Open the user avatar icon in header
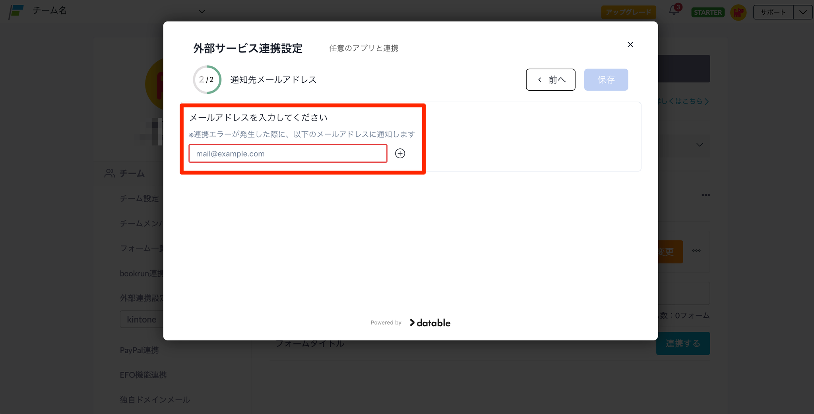The image size is (814, 414). click(738, 12)
